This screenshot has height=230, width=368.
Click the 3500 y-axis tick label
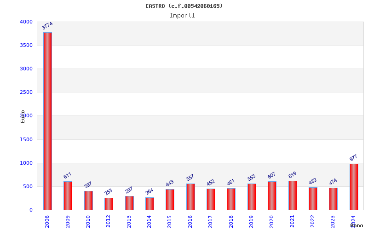26,45
